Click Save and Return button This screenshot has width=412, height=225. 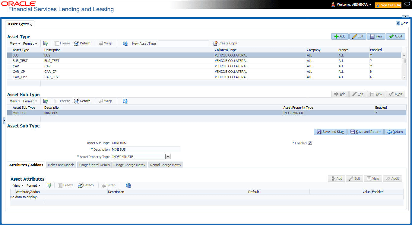366,132
